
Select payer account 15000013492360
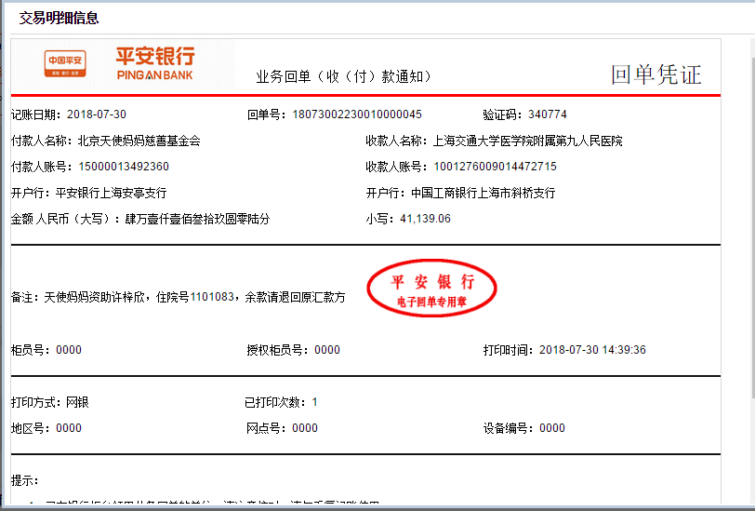coord(124,167)
